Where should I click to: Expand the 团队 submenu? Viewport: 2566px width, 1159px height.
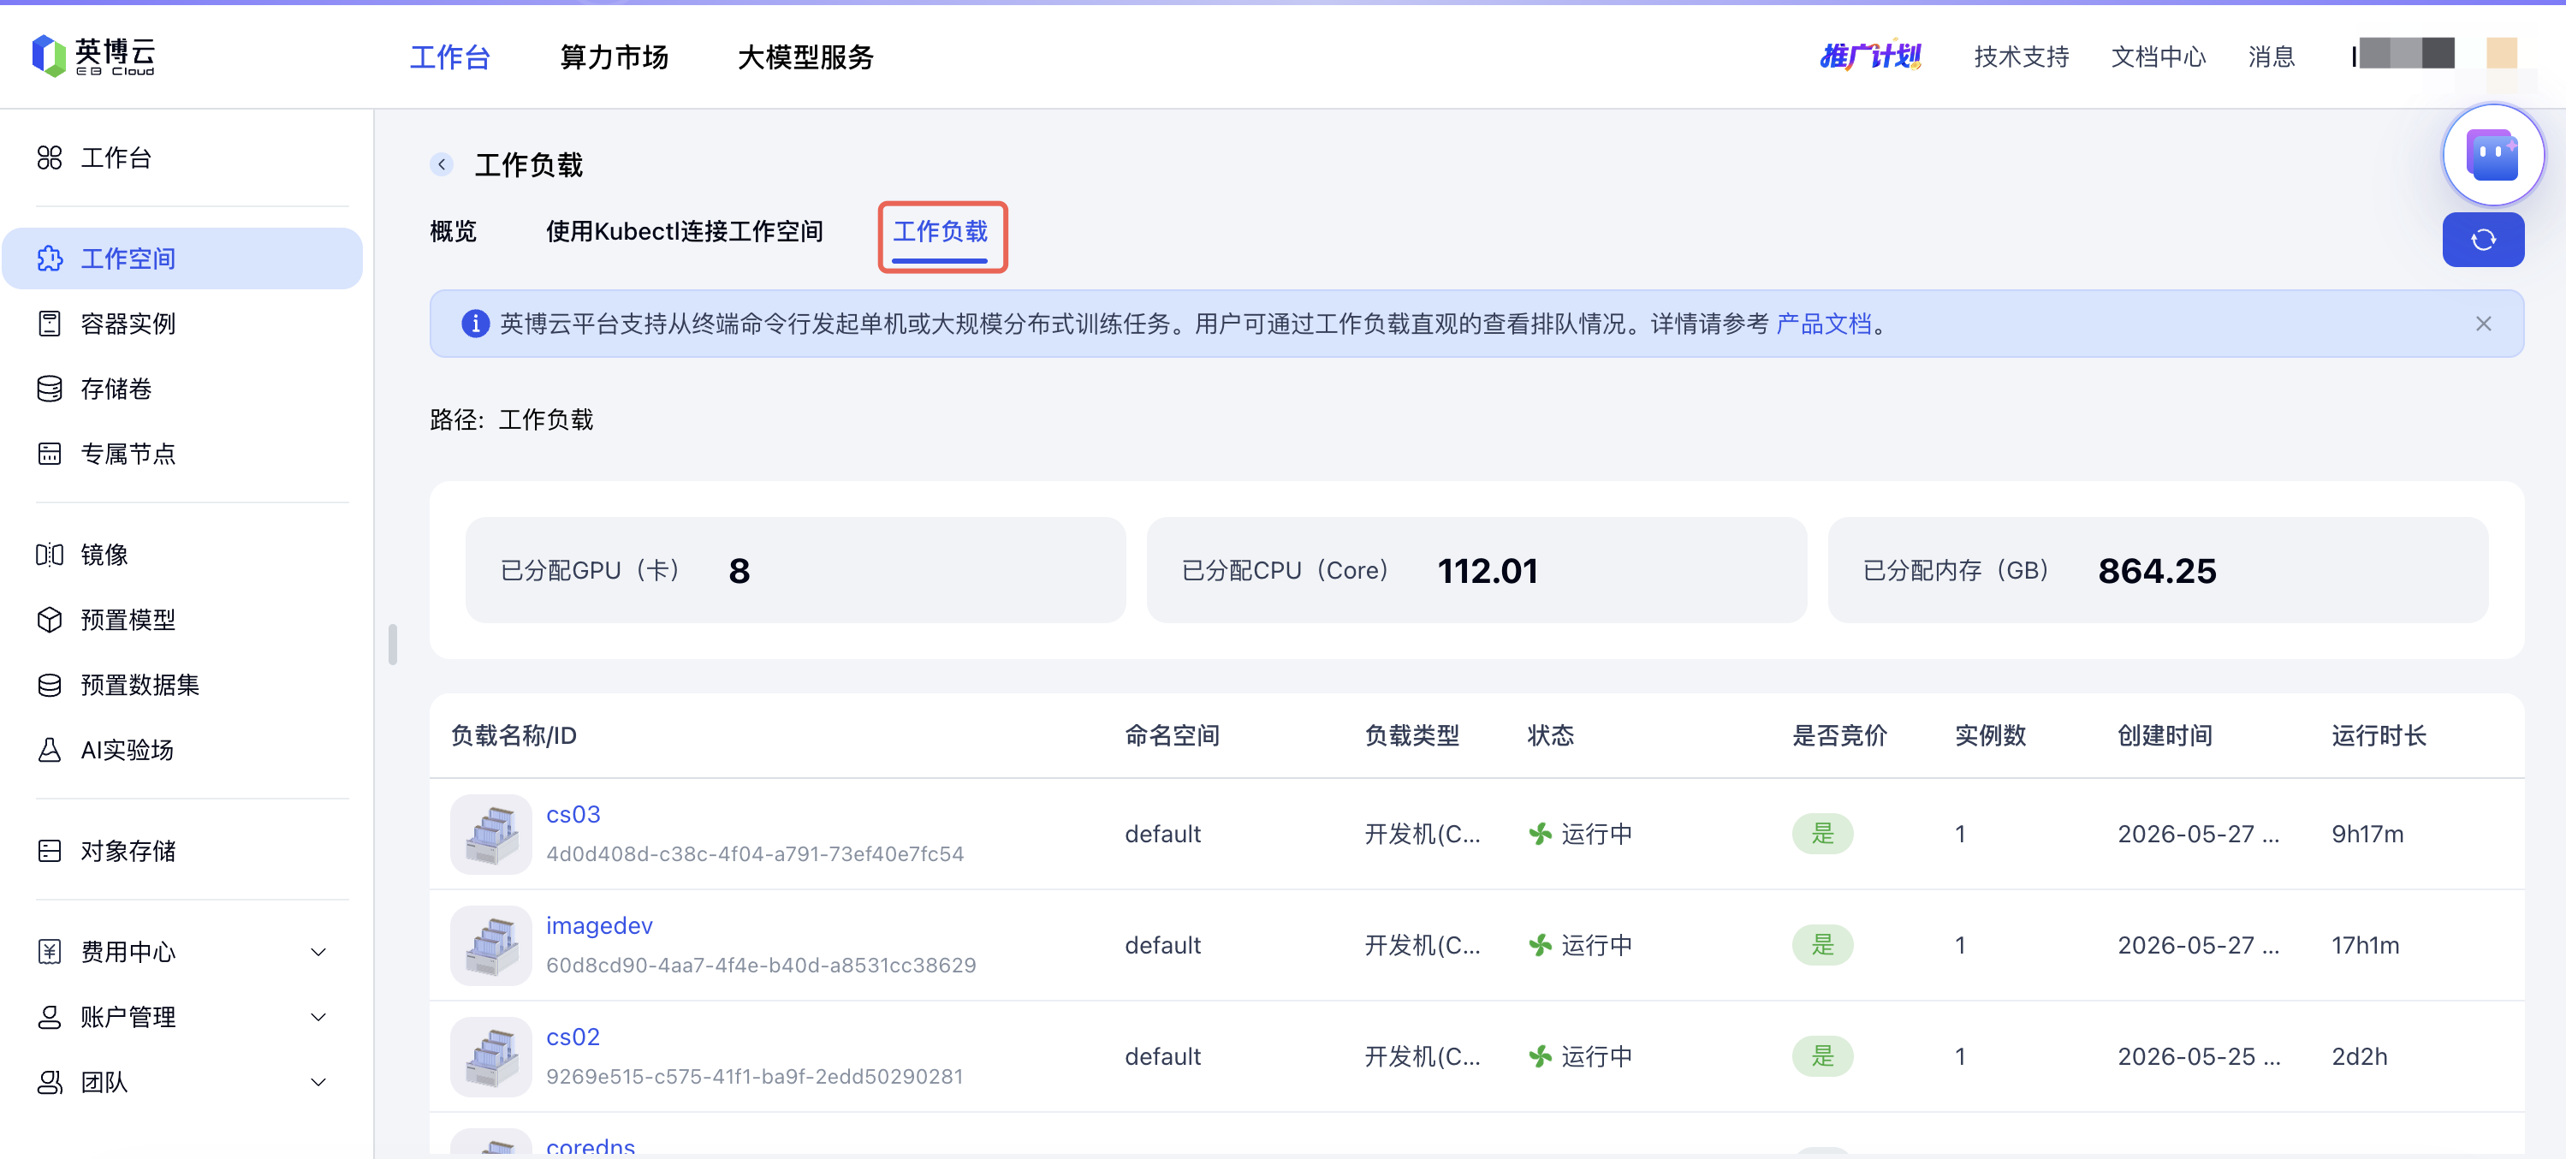tap(318, 1082)
